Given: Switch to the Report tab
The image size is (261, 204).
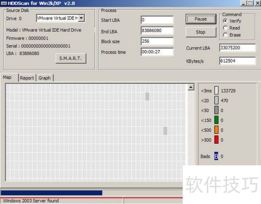Looking at the screenshot, I should (x=27, y=78).
